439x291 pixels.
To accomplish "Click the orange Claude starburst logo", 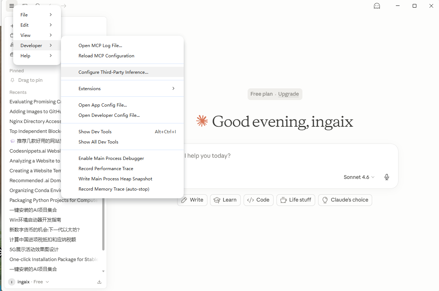I will coord(202,121).
